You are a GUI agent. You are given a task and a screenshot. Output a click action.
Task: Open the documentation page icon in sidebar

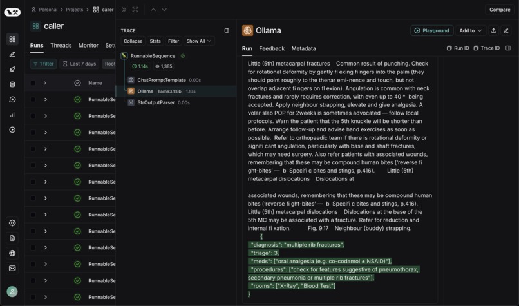tap(12, 238)
